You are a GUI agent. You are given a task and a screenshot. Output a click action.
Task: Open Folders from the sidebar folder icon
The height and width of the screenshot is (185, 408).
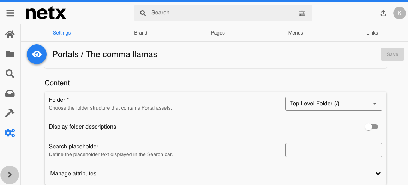pos(10,54)
